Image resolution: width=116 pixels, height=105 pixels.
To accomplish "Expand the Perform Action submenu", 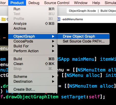I will tap(33, 51).
